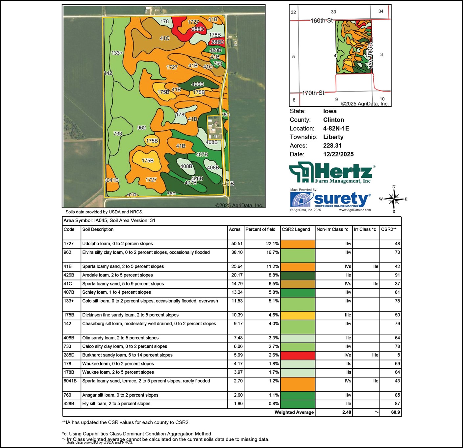Click the "CSR2**" column header
Screen dimensions: 463x448
389,229
